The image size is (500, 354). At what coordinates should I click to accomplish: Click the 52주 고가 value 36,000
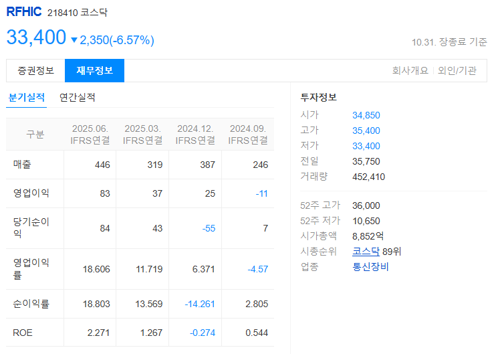[x=366, y=205]
